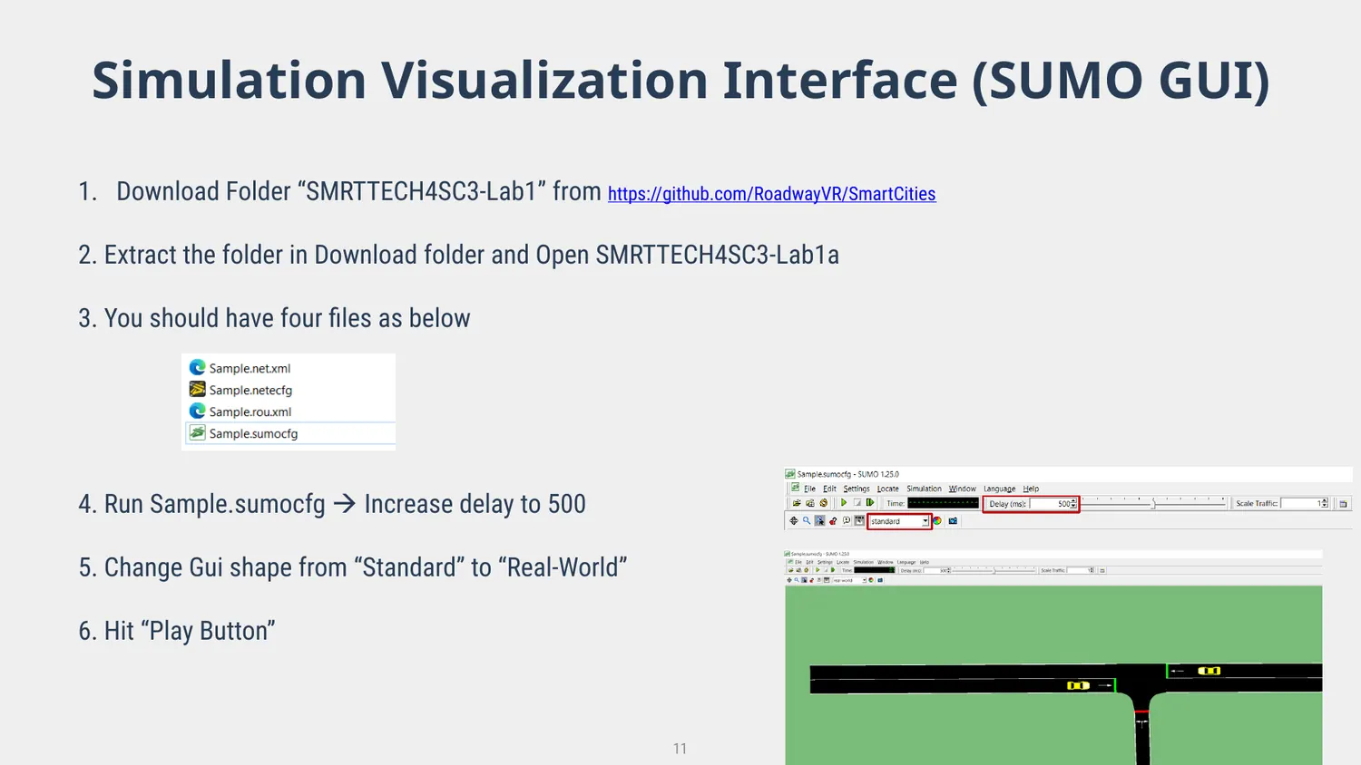Screen dimensions: 1361x765
Task: Click Step button in standard-scheme SUMO toolbar
Action: click(870, 503)
